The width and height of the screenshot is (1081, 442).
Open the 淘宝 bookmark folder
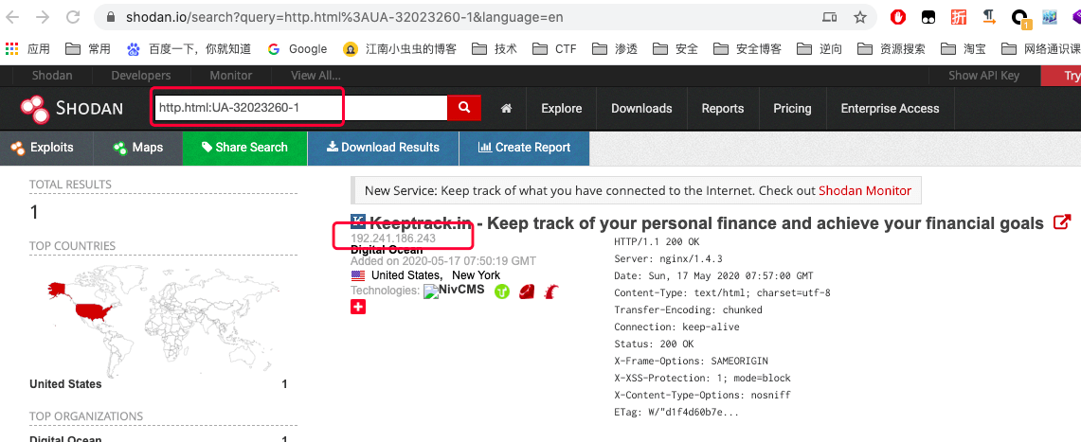click(x=964, y=49)
